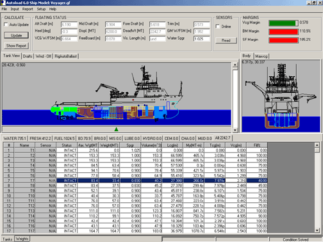Image resolution: width=323 pixels, height=242 pixels.
Task: Click the Read sensors button
Action: pos(226,40)
